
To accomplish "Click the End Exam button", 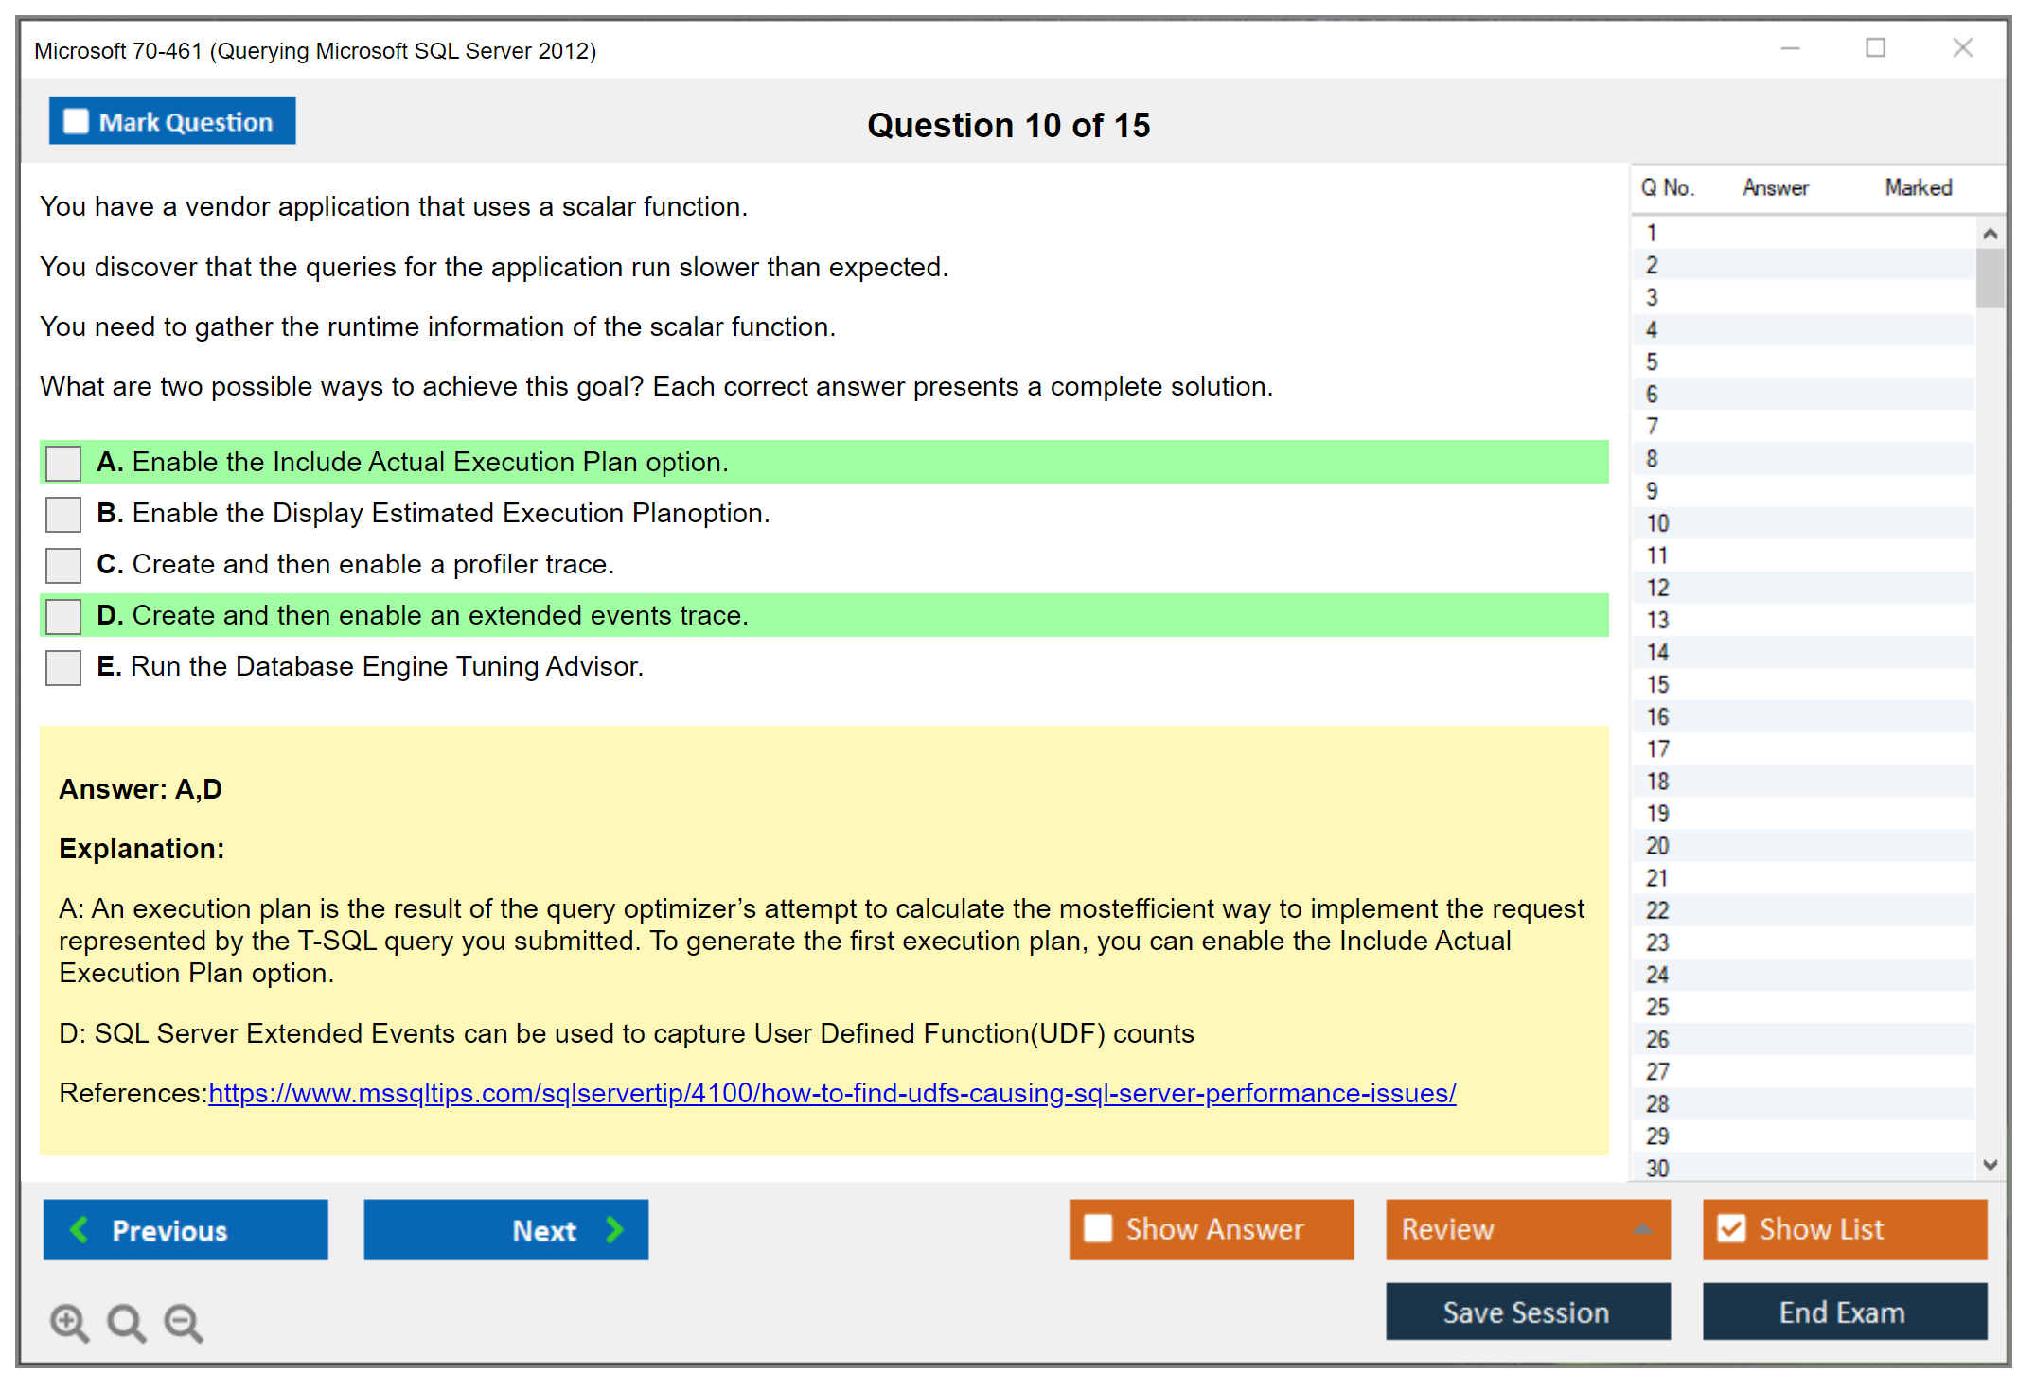I will tap(1843, 1312).
